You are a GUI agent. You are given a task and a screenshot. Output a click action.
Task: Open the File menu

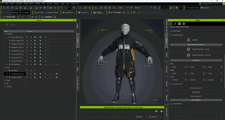[2, 4]
